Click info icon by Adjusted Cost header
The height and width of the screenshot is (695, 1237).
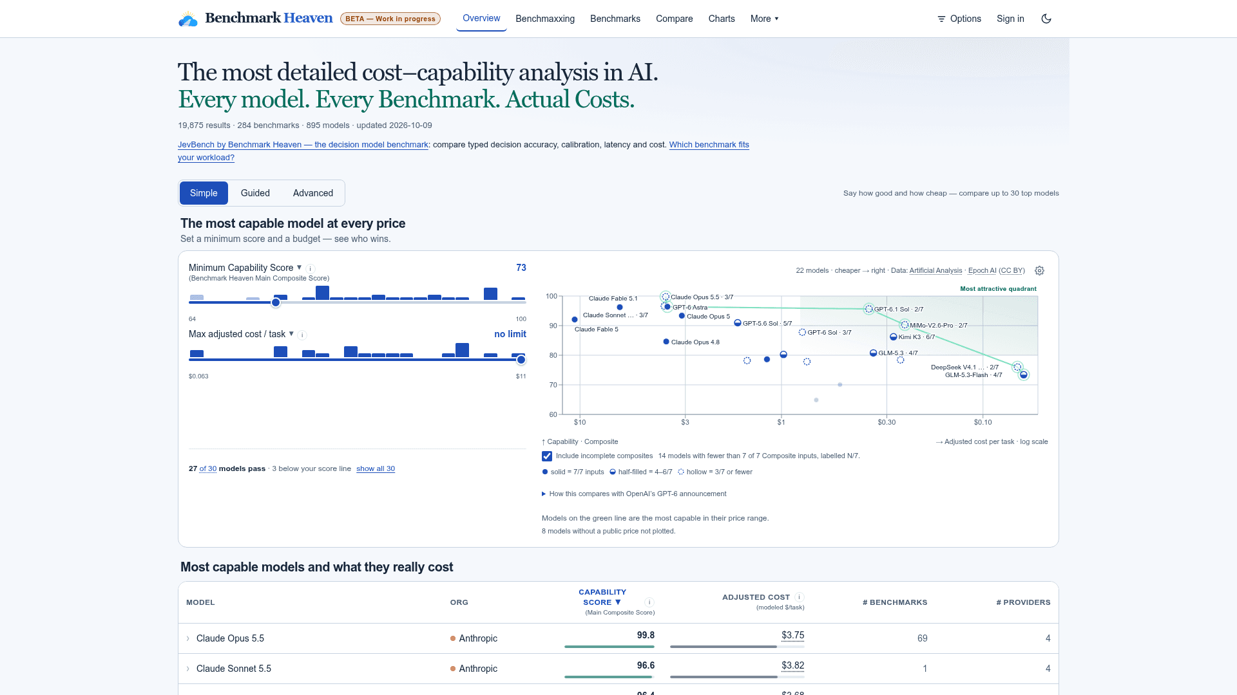point(800,597)
